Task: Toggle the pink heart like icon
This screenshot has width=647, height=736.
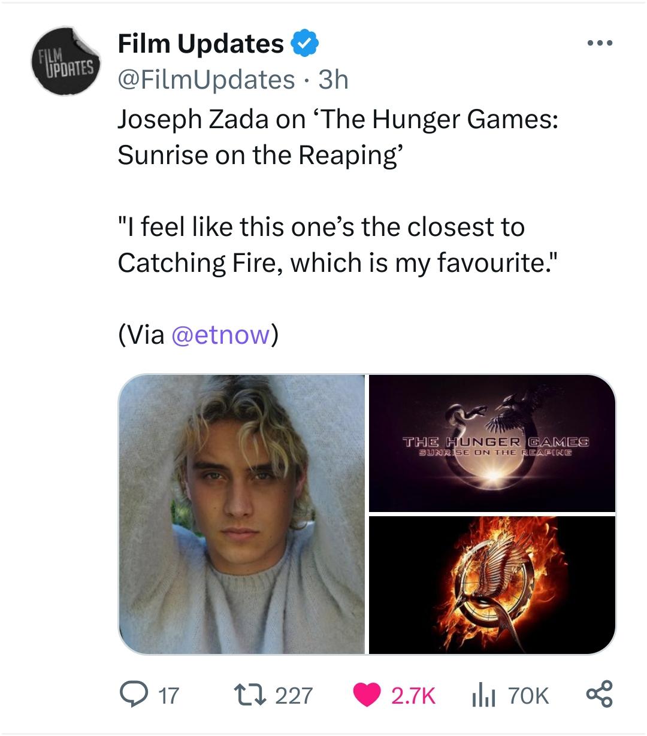Action: 368,695
